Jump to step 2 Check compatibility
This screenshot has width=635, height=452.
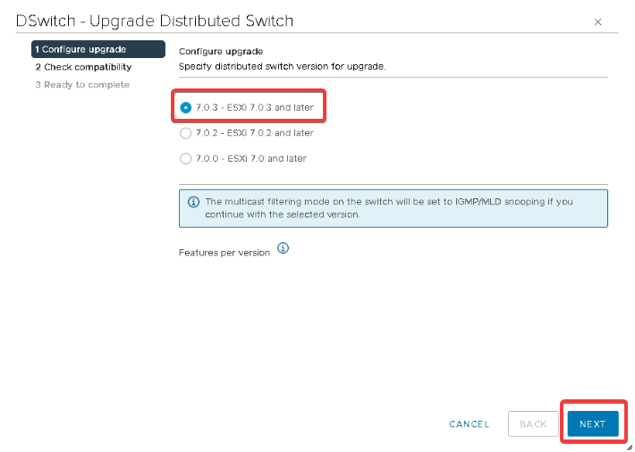[x=83, y=67]
